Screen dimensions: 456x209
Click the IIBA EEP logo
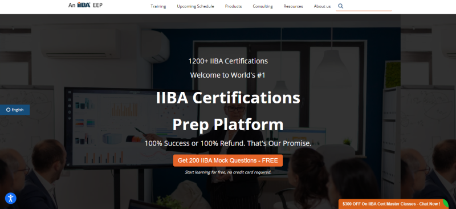tap(85, 5)
